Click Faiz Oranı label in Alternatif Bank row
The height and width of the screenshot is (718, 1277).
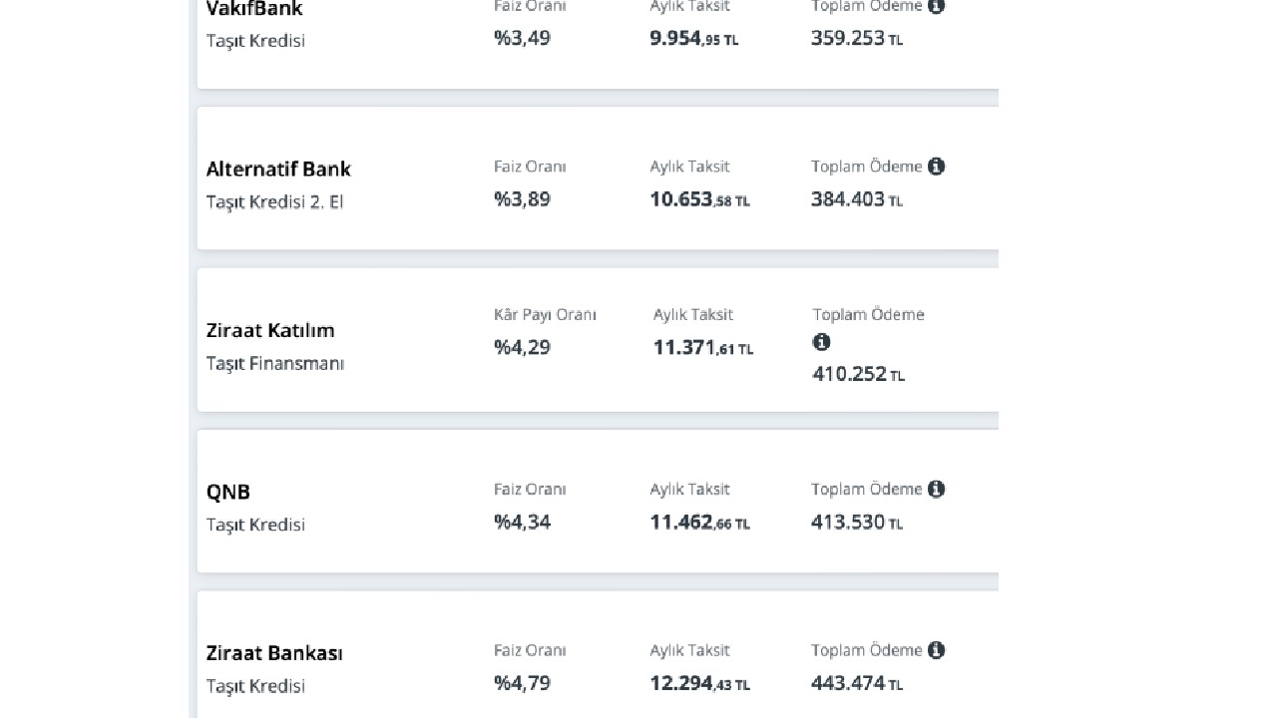[530, 167]
